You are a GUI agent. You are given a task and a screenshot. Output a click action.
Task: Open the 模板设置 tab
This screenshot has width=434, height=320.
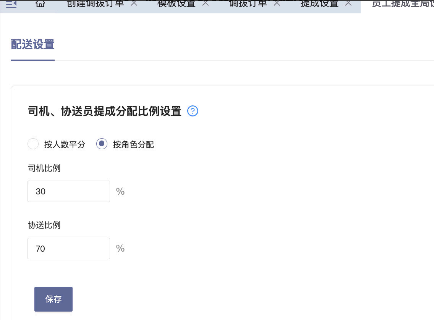click(x=176, y=4)
